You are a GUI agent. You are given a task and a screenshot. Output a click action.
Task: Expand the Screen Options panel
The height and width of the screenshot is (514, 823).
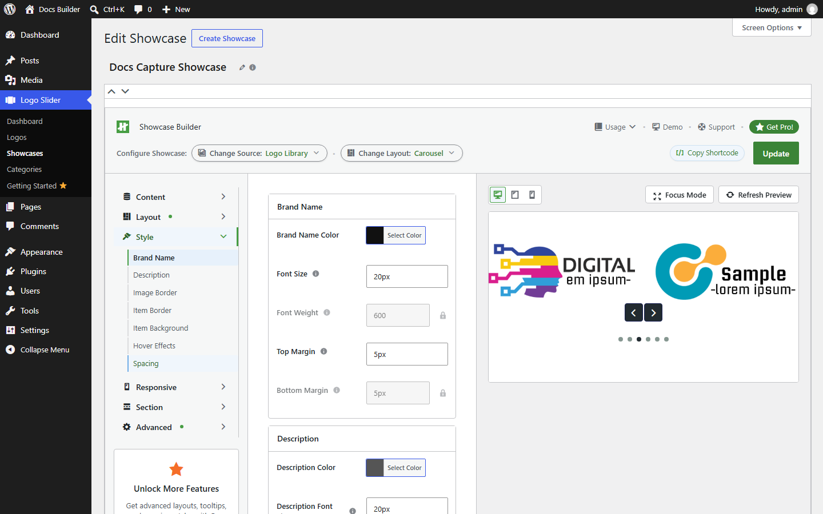(772, 27)
